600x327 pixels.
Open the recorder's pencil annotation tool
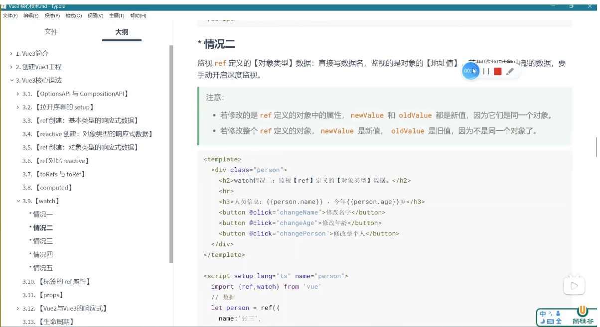pyautogui.click(x=510, y=71)
